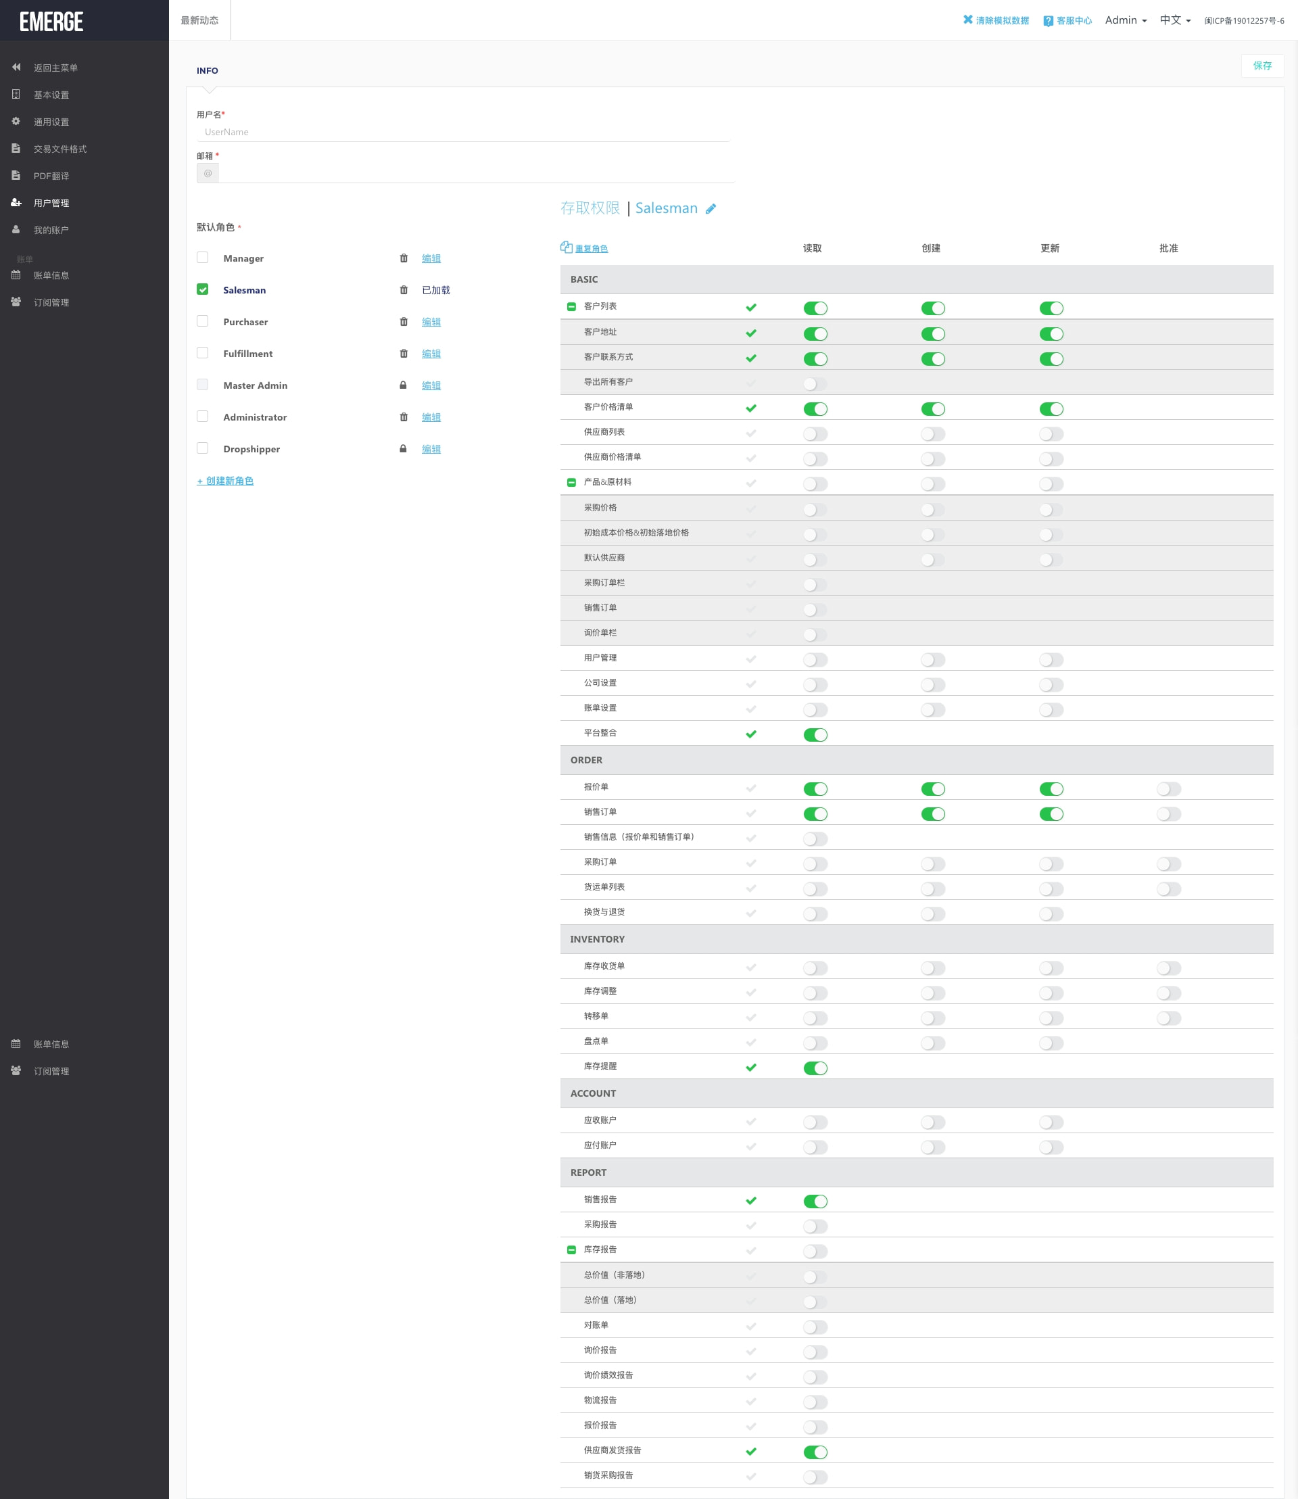Click the document icon beside 交易文件格式

coord(16,148)
